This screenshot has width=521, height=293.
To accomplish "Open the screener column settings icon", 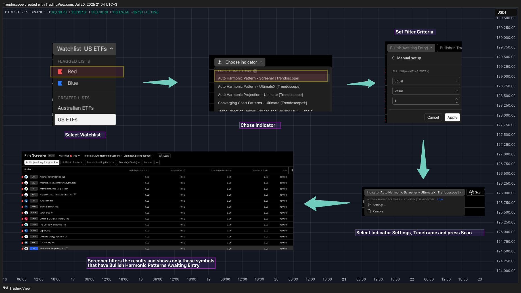I will click(x=292, y=170).
